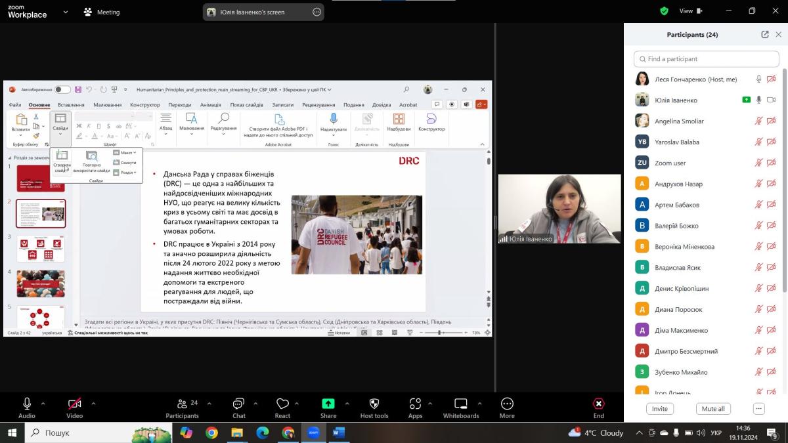Click the Mute all button
The height and width of the screenshot is (443, 788).
pos(713,409)
